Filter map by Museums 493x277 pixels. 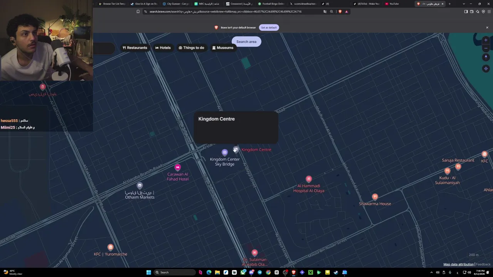point(223,48)
